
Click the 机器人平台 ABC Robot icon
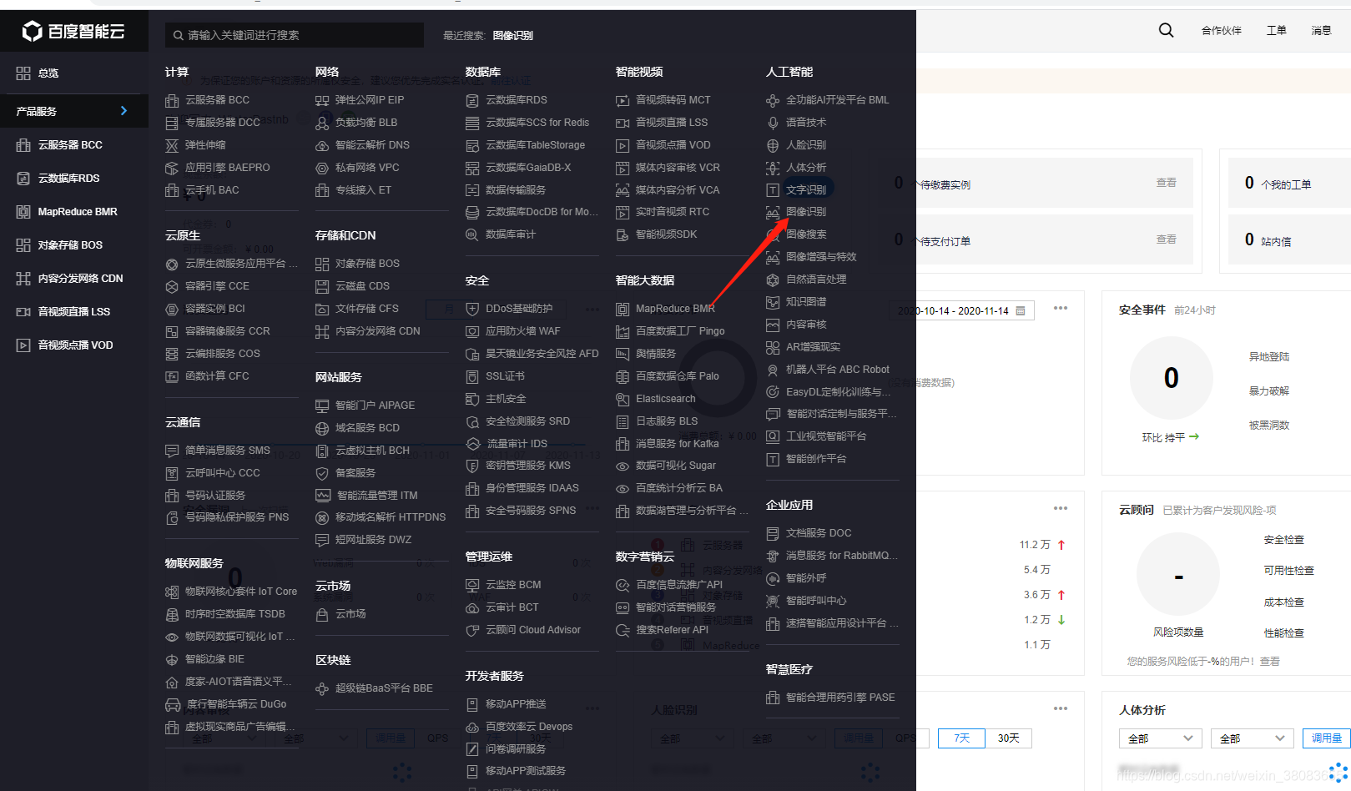(773, 370)
